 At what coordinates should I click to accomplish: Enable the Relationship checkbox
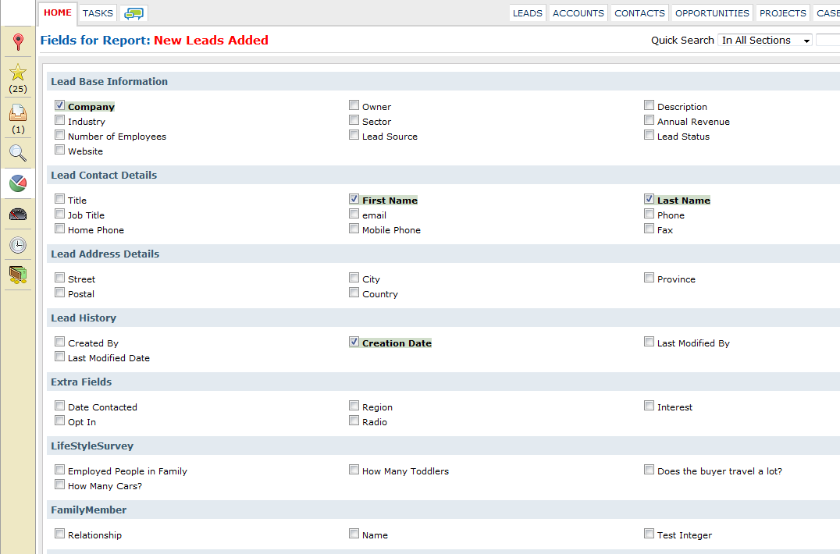59,534
